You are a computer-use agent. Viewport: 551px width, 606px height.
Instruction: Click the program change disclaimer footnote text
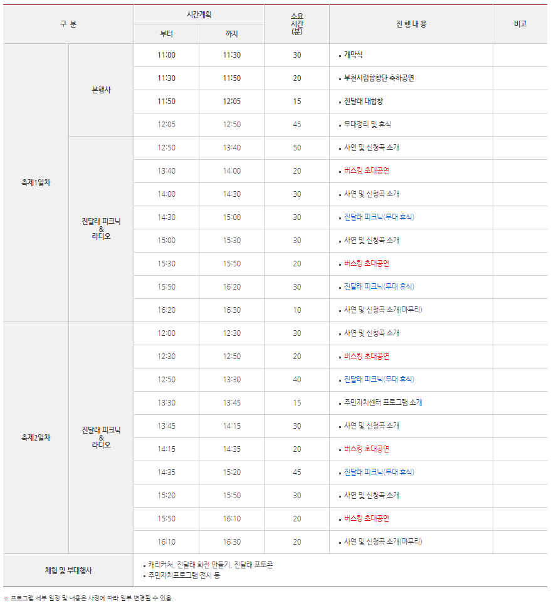point(89,598)
